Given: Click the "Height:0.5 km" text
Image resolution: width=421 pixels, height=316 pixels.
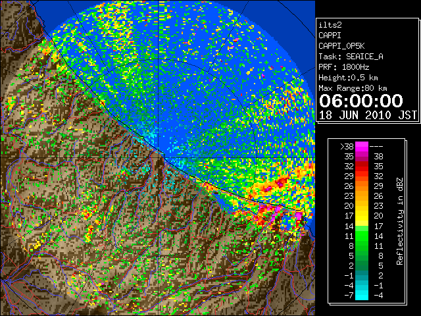Looking at the screenshot, I should tap(348, 78).
